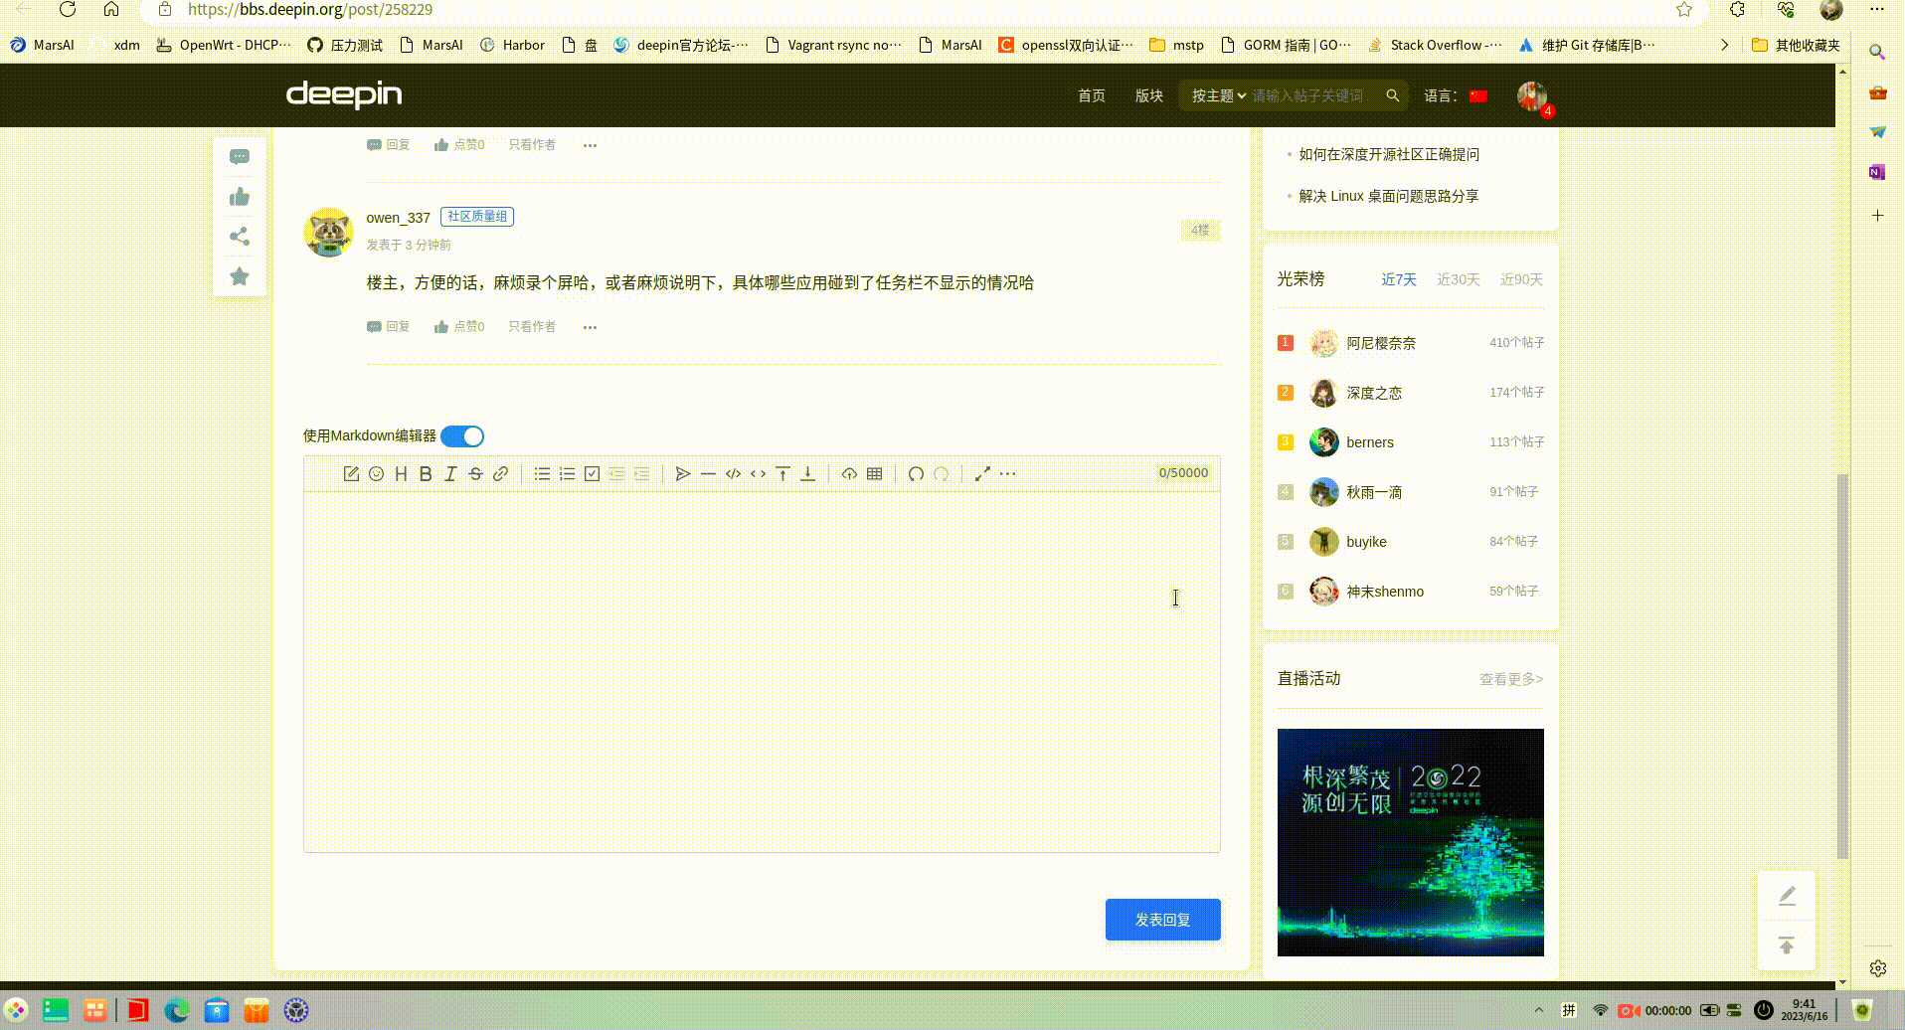Insert a table into the editor

pyautogui.click(x=873, y=473)
